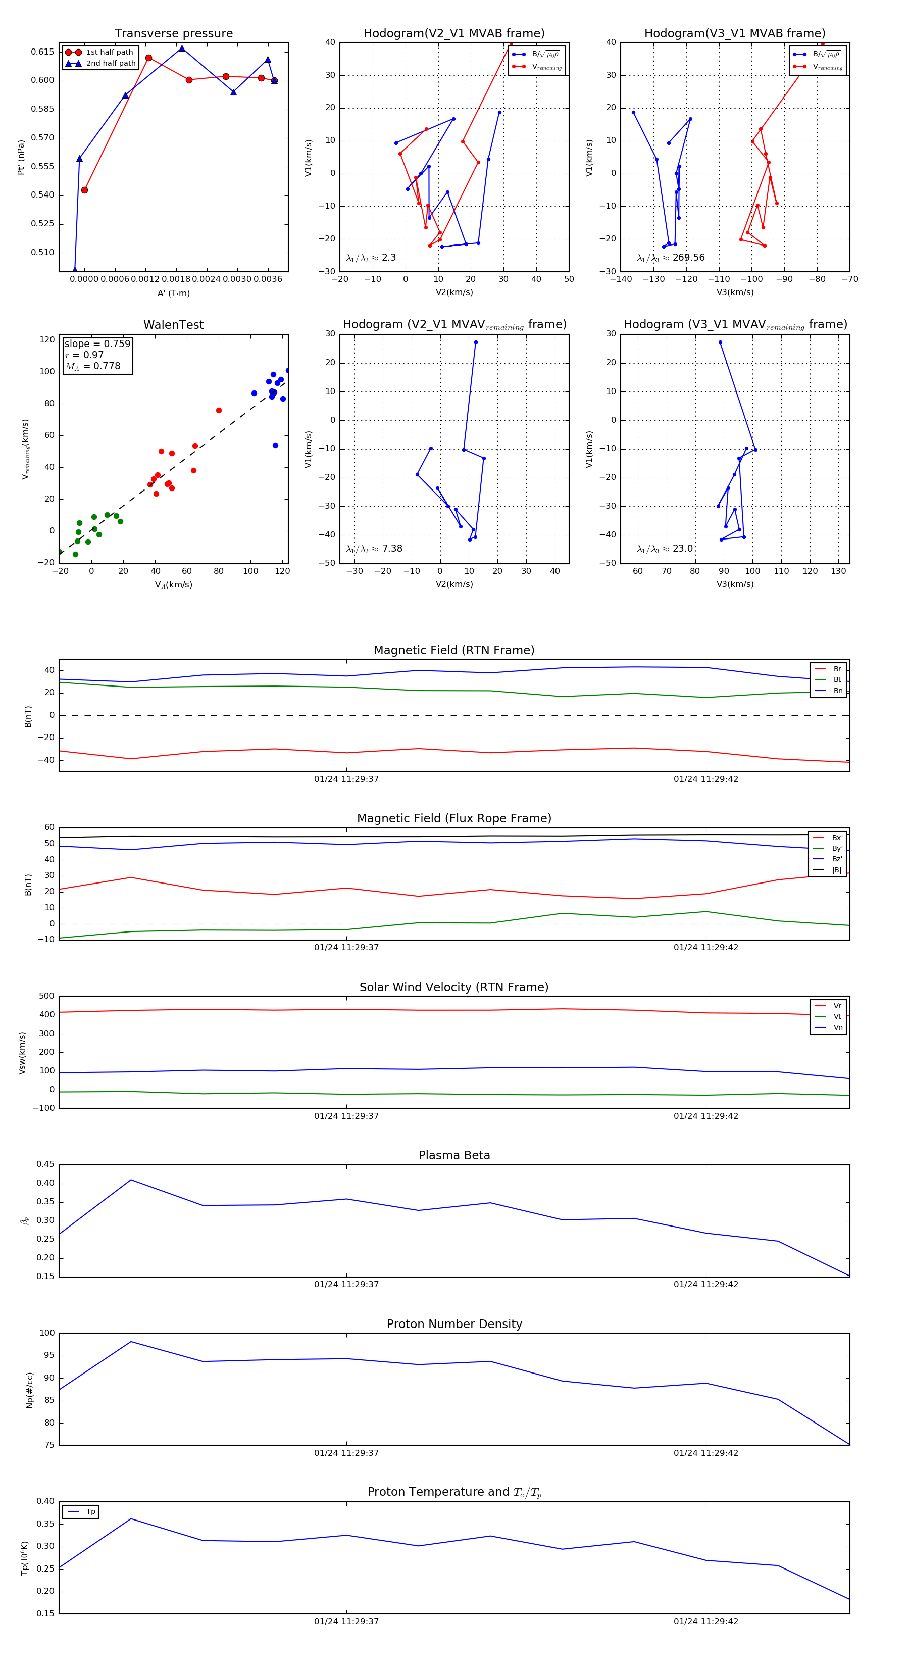
Task: Click the 'WalenTest' plot title
Action: pyautogui.click(x=173, y=325)
